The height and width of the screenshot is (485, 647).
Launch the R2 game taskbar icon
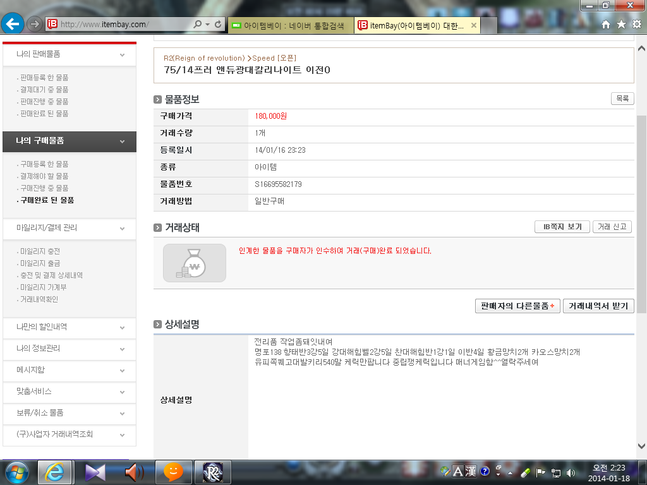(x=212, y=472)
